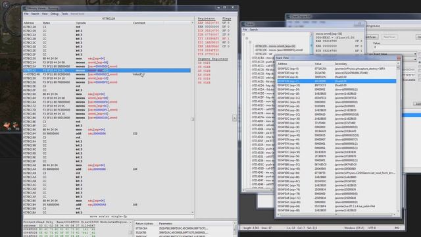Select the 0778C130 mov eax,[esp+04] row

[107, 59]
